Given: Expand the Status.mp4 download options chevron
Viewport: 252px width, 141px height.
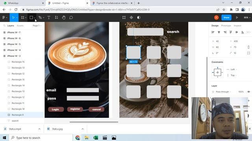Looking at the screenshot, I should [39, 129].
